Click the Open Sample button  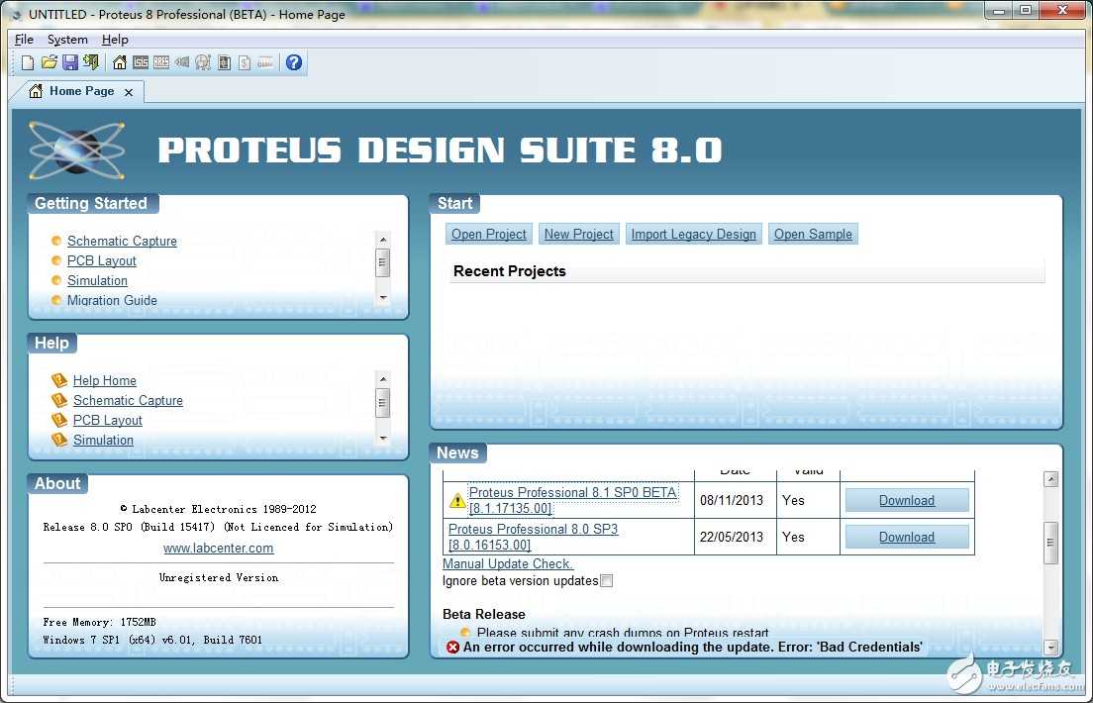coord(813,235)
